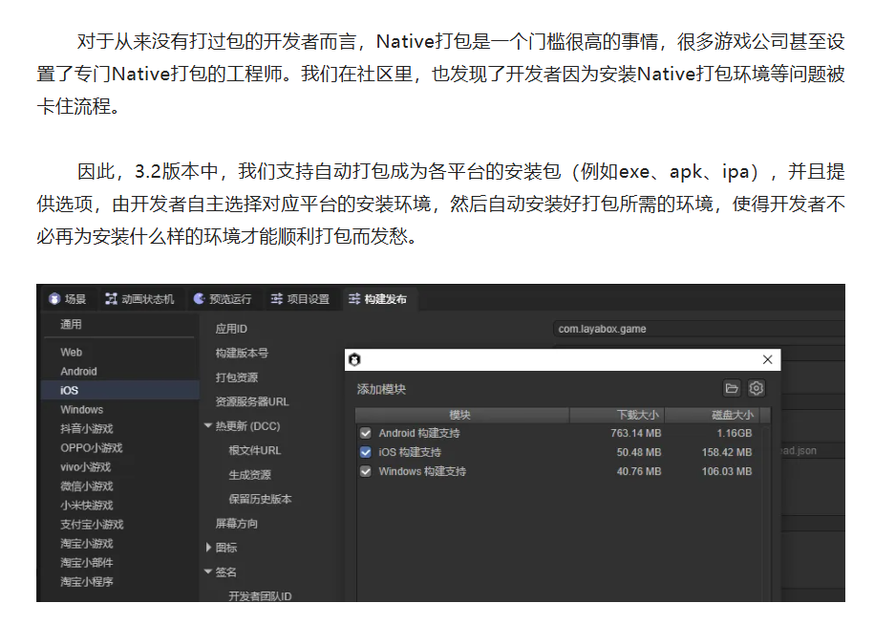This screenshot has height=625, width=874.
Task: Click the 下载大小 column header
Action: [x=617, y=415]
